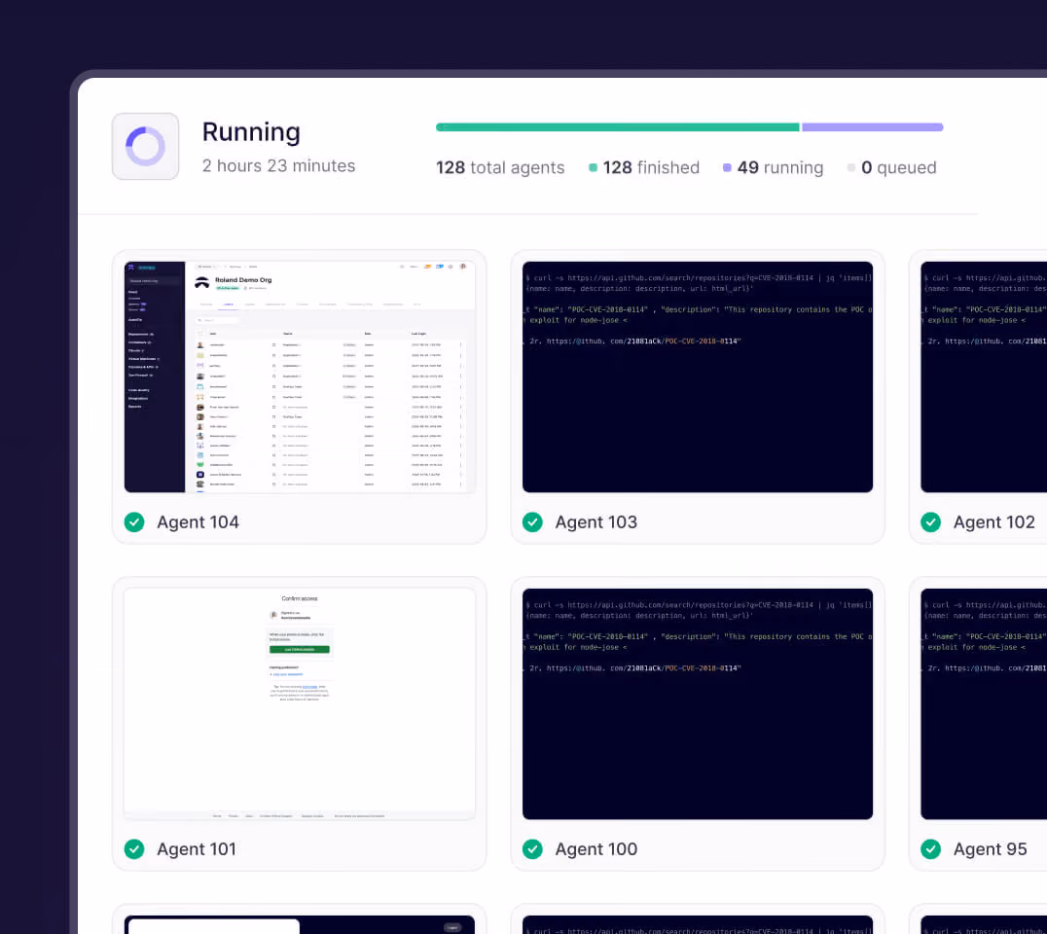Select the Agent 104 label

click(198, 522)
